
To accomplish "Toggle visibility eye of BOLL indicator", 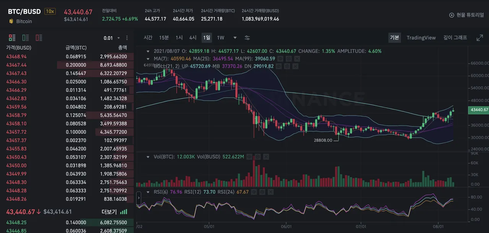I will (279, 66).
